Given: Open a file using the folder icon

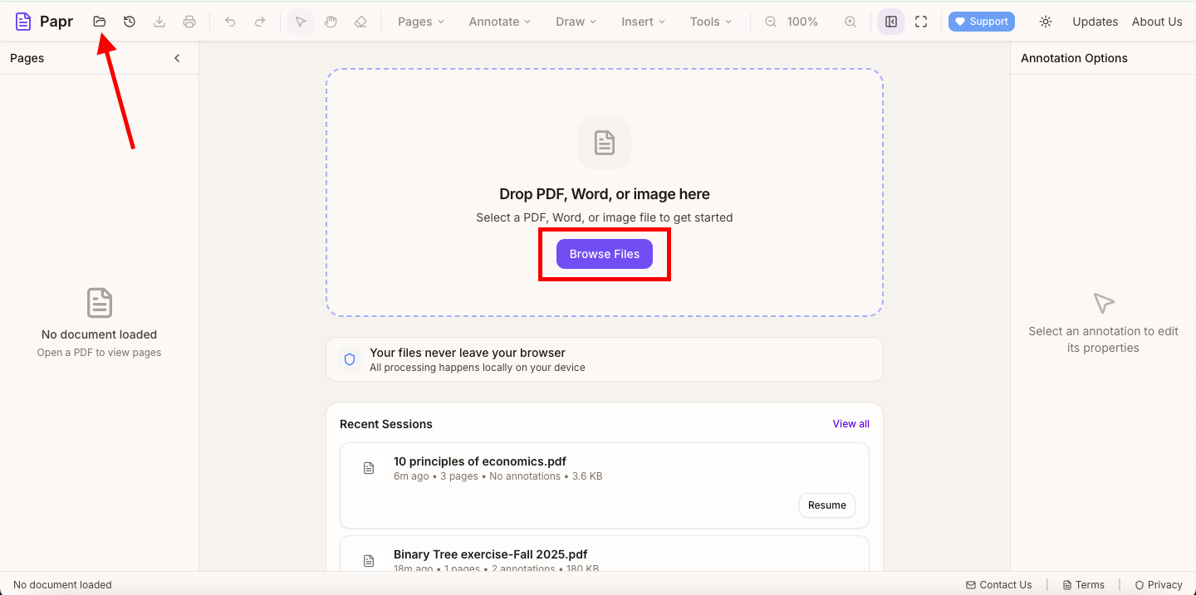Looking at the screenshot, I should click(99, 22).
